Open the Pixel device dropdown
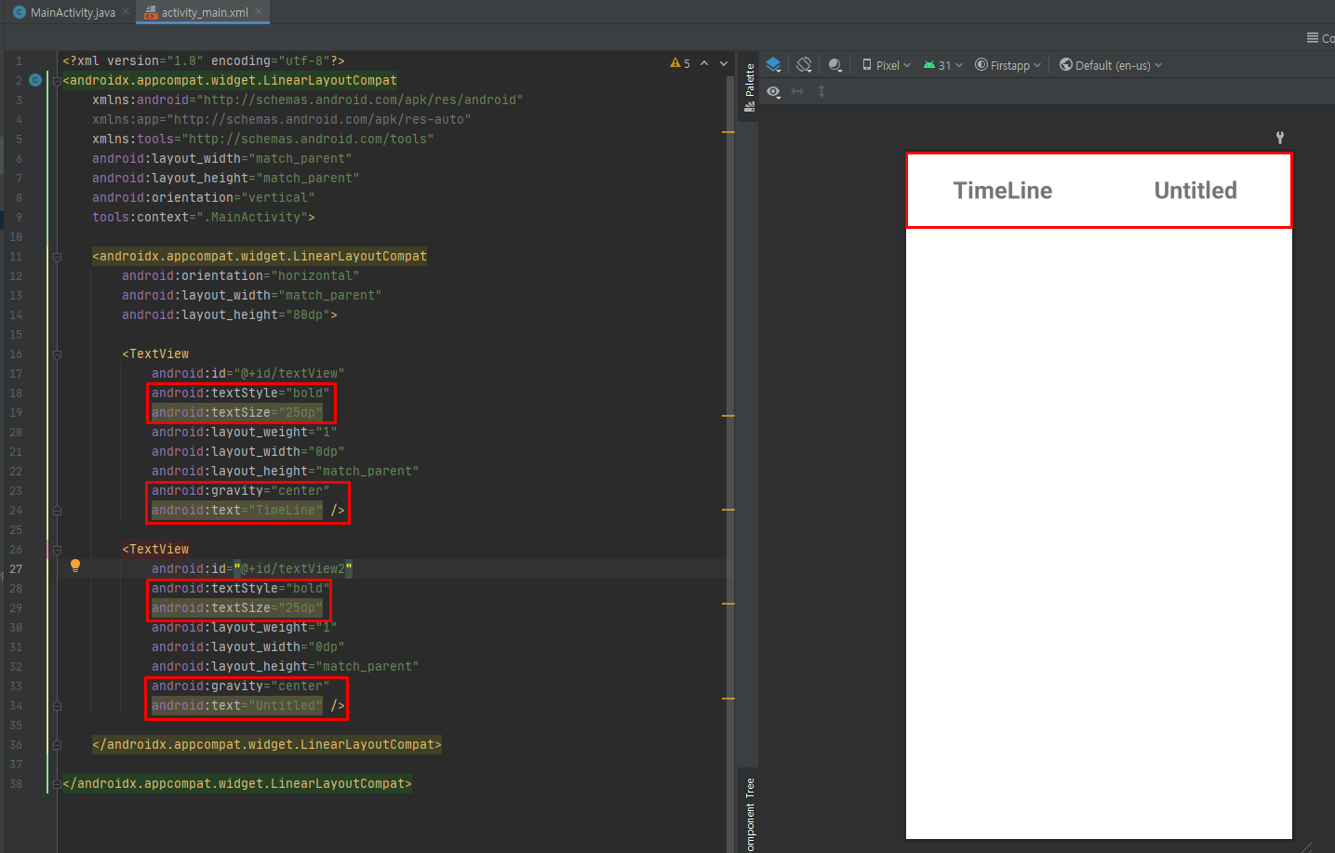 [x=887, y=65]
